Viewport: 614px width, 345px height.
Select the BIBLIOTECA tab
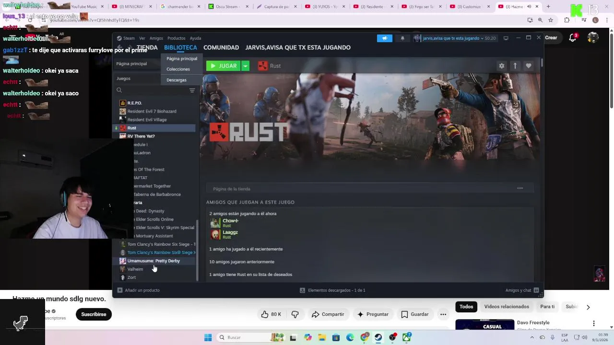pyautogui.click(x=180, y=47)
